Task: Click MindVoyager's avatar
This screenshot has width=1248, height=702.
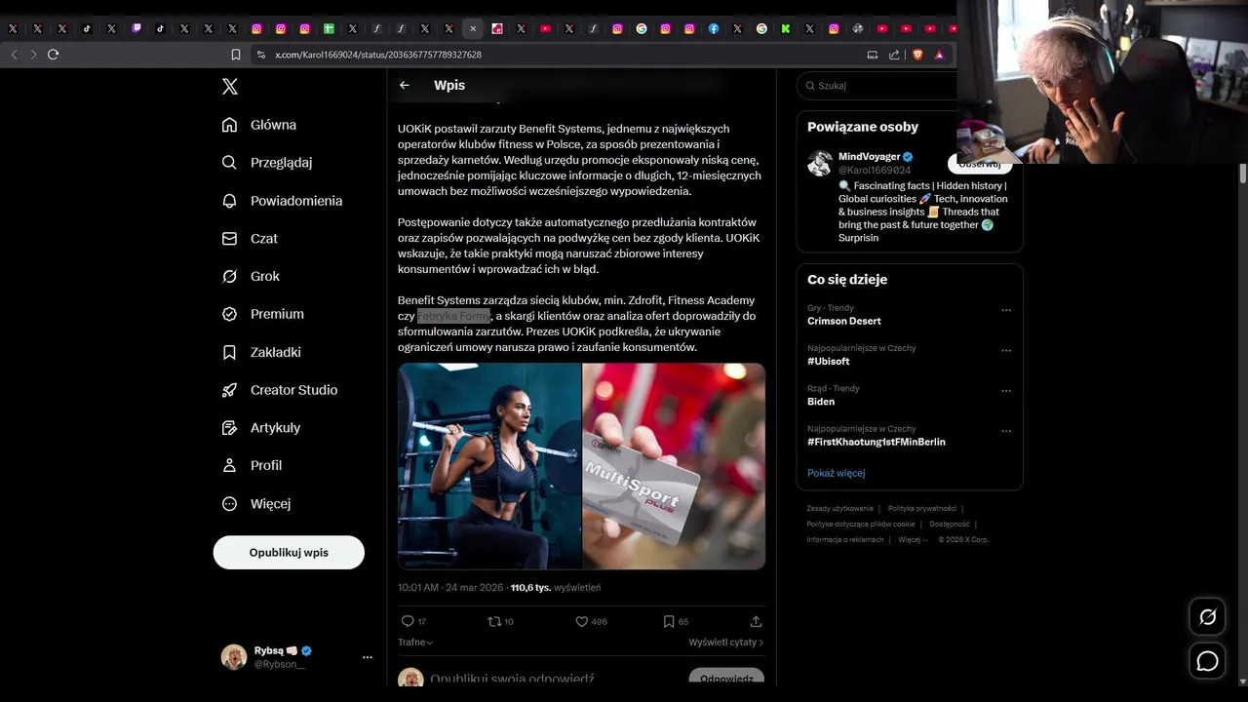Action: (820, 163)
